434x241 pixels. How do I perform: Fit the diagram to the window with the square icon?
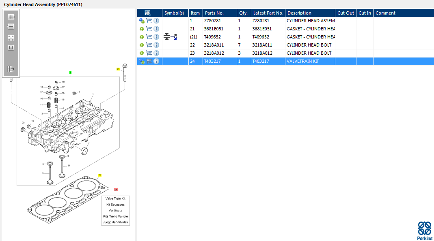pos(11,47)
